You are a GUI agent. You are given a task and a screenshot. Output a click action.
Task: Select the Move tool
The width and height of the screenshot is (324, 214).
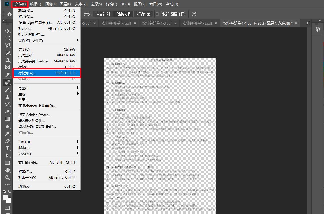coord(7,31)
